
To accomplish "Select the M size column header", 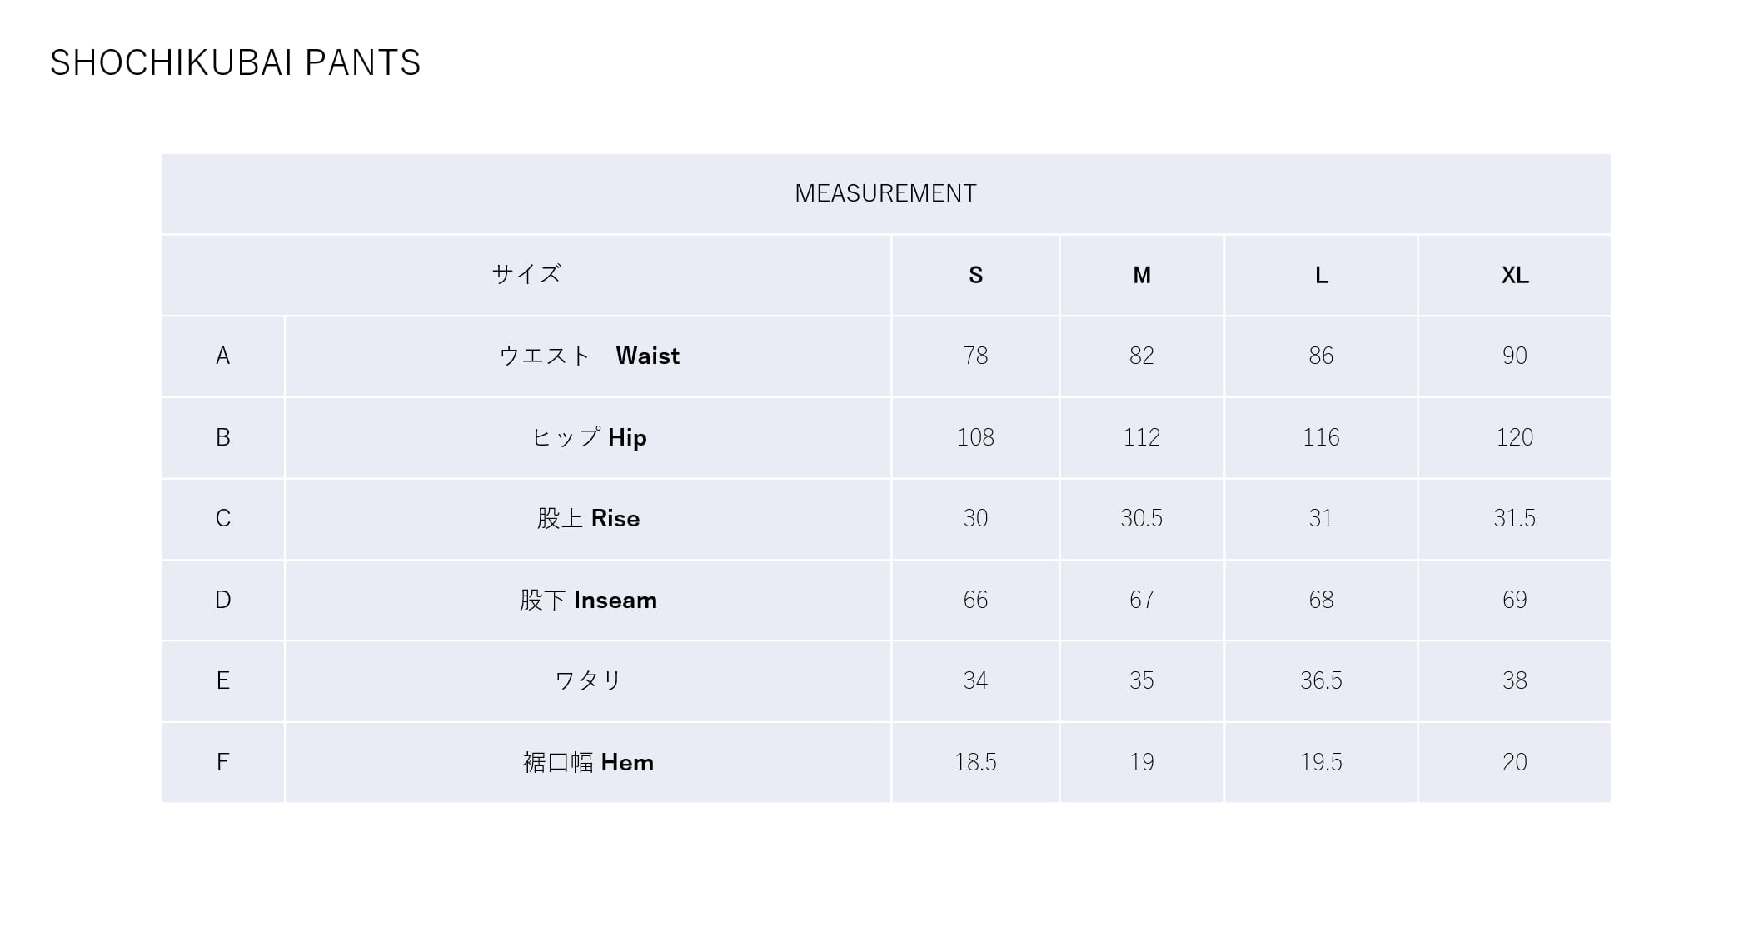I will coord(1141,275).
